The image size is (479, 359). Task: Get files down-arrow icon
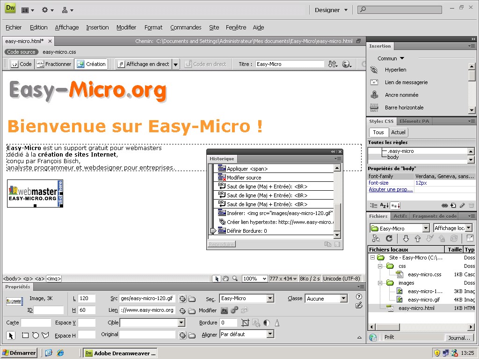tap(406, 238)
